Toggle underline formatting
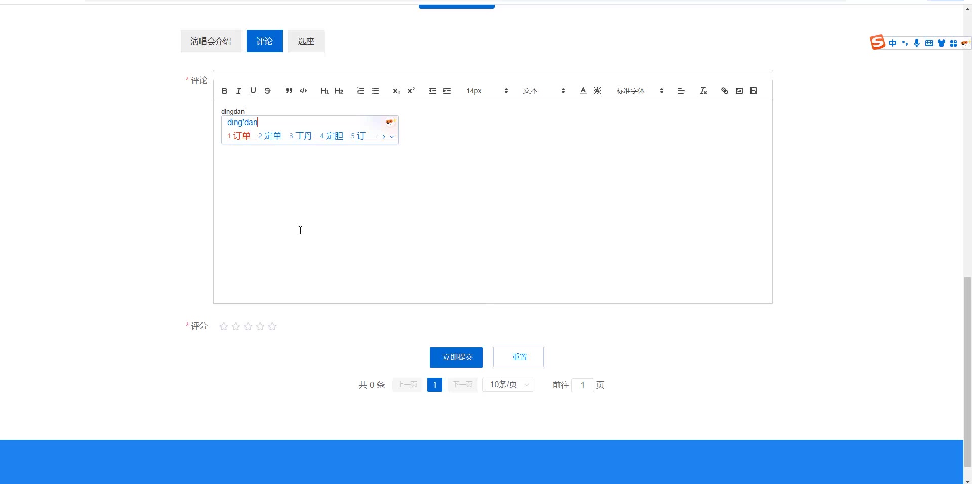Viewport: 972px width, 484px height. pyautogui.click(x=253, y=91)
